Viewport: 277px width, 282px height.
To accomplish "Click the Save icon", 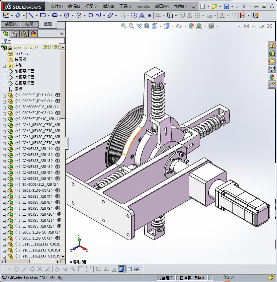I will click(227, 7).
